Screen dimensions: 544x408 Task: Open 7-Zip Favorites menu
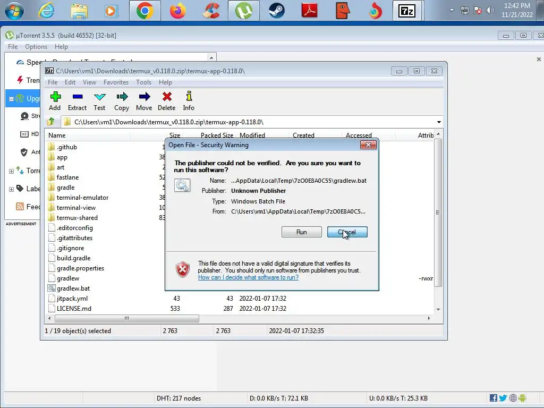pyautogui.click(x=116, y=82)
